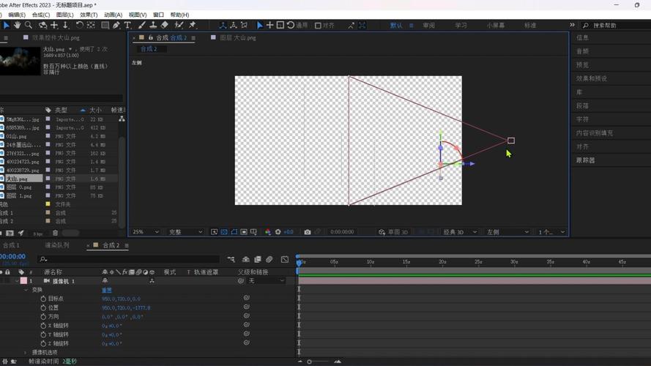Select the Pan Behind anchor point tool
The image size is (651, 366).
[x=91, y=26]
